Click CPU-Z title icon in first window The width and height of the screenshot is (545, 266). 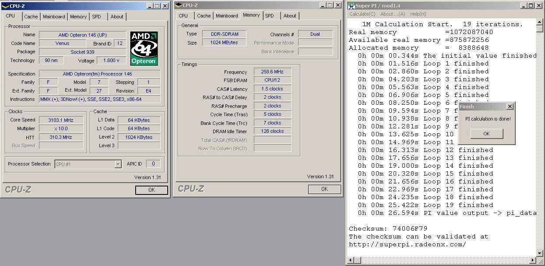point(5,6)
